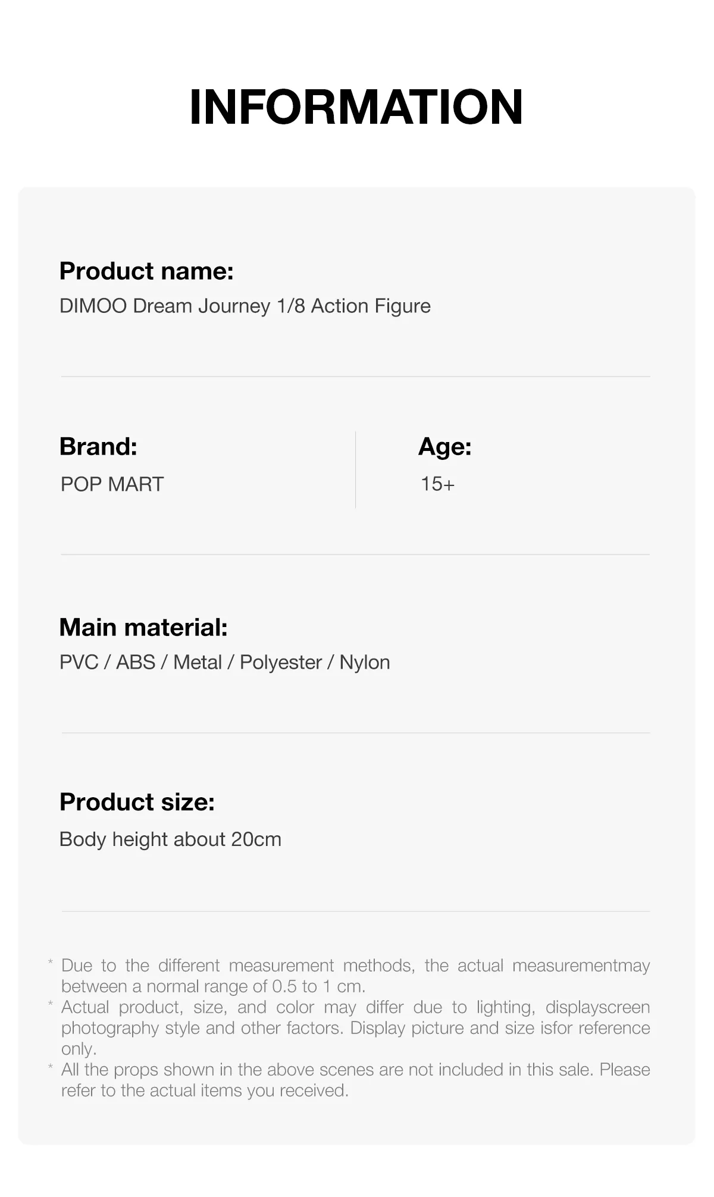Click the INFORMATION heading
714x1197 pixels.
click(356, 107)
